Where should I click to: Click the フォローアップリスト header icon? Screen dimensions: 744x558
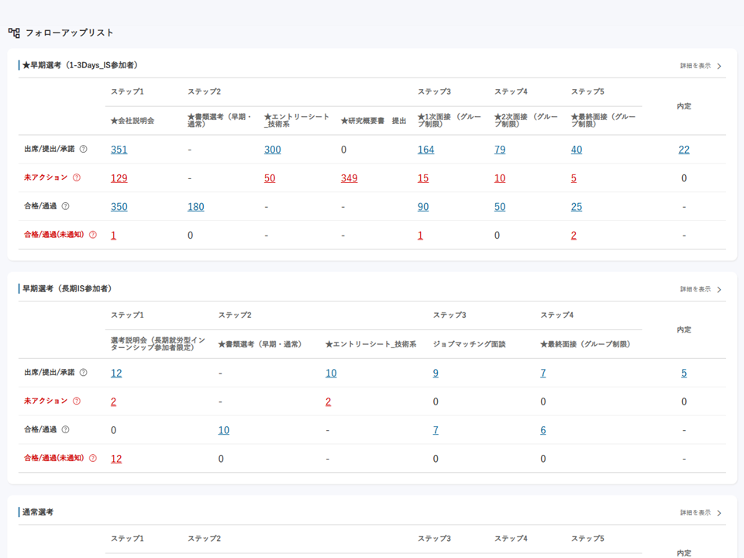click(14, 33)
